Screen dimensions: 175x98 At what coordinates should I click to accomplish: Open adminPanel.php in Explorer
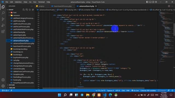point(19,32)
